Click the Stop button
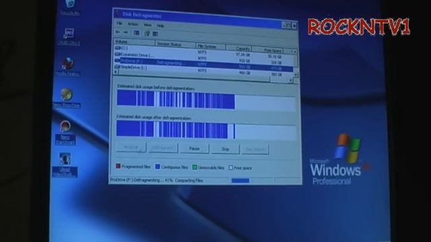The width and height of the screenshot is (431, 242). click(x=225, y=149)
